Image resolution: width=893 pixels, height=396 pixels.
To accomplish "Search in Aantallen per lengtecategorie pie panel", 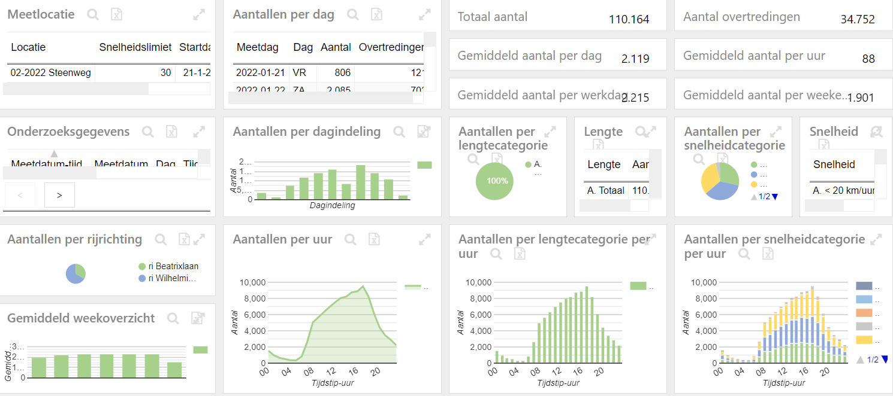I will [x=473, y=159].
